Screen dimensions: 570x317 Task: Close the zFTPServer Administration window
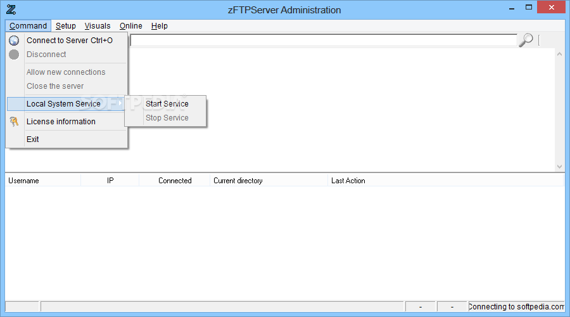551,7
